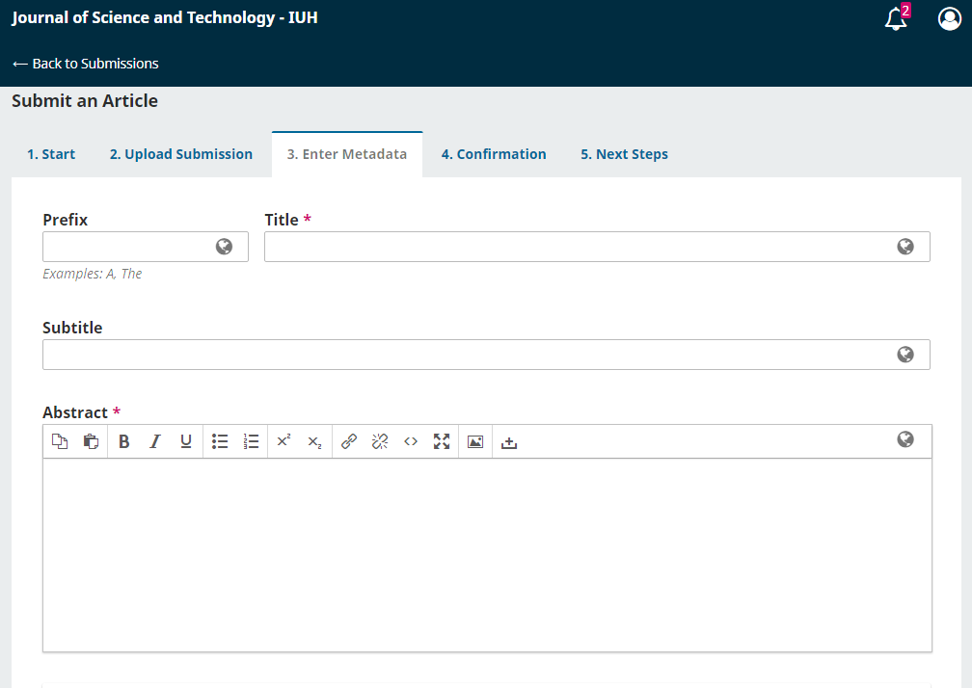
Task: Open the source code view
Action: 411,441
